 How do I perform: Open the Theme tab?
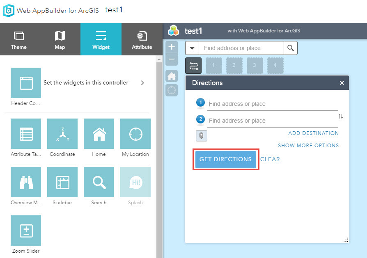coord(19,39)
